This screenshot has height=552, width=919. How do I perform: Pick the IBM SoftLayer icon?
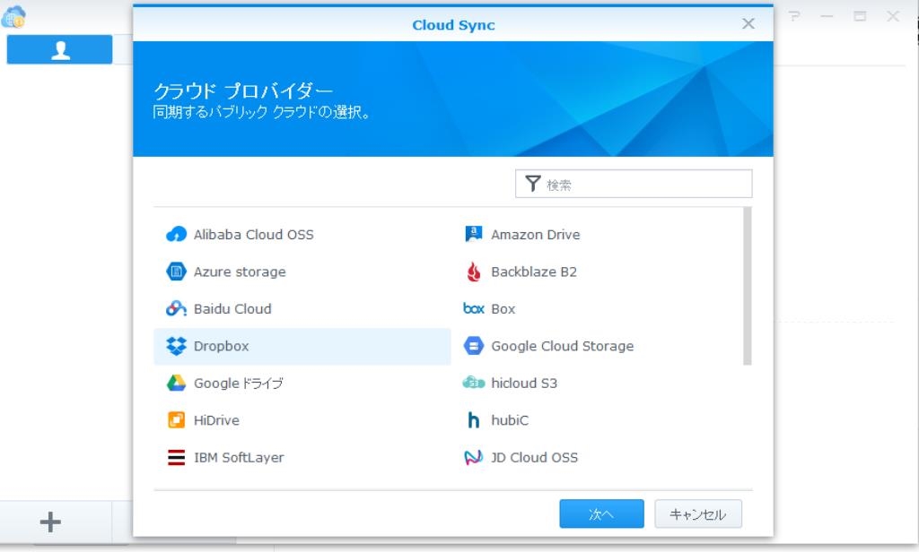pos(176,458)
